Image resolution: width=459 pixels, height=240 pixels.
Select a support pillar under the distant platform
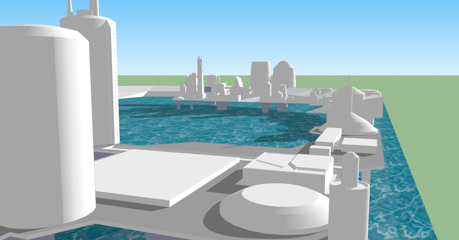(x=222, y=105)
